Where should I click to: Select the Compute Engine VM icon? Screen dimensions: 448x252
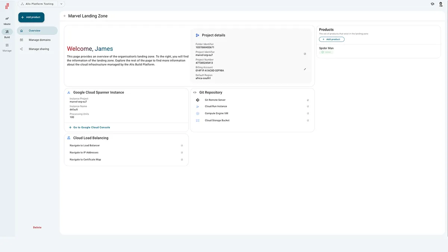pos(197,113)
